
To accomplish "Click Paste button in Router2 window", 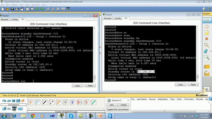I will [90, 86].
